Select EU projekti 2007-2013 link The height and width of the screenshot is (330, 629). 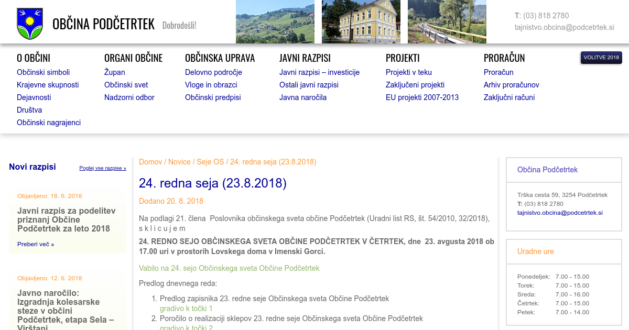coord(422,97)
